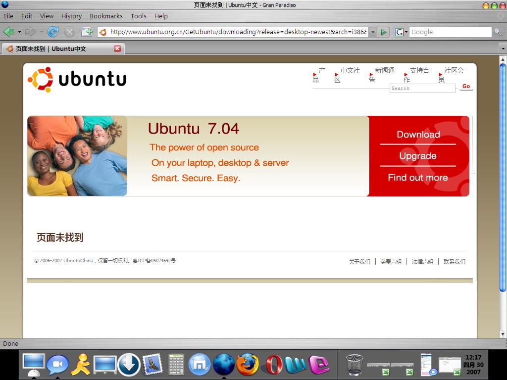Image resolution: width=507 pixels, height=380 pixels.
Task: Close the 页面未找到 tab with the red X
Action: click(x=117, y=48)
